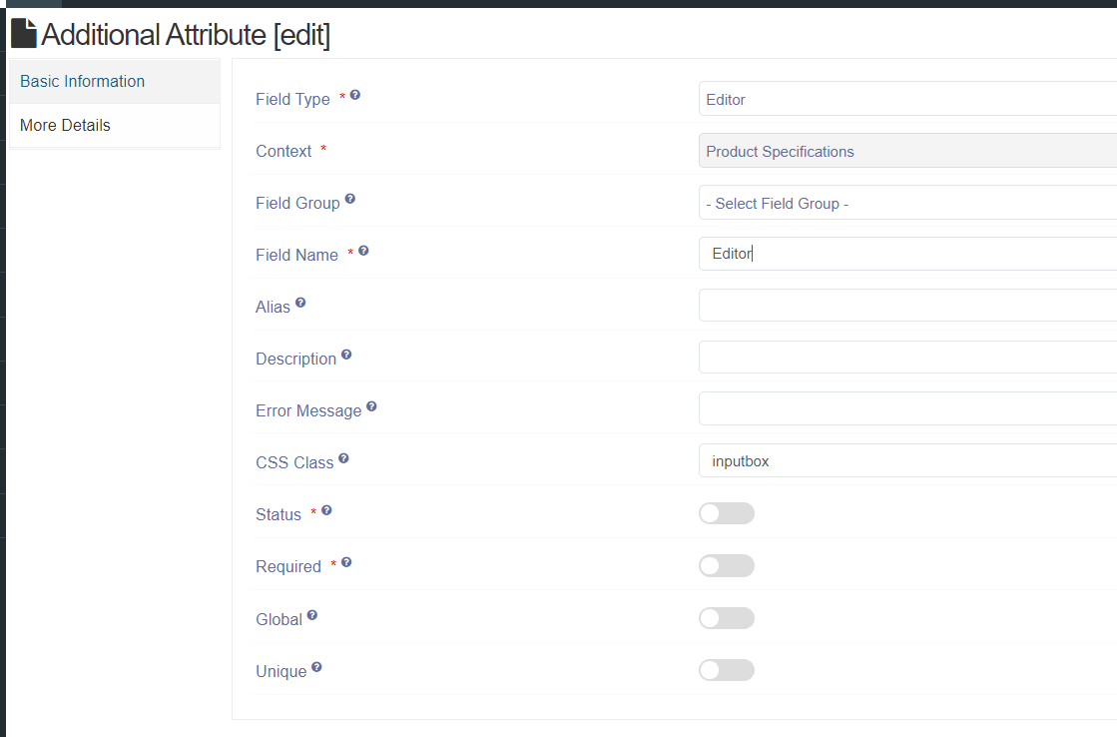Click the Field Name help icon
Screen dimensions: 1117x737
click(x=363, y=252)
